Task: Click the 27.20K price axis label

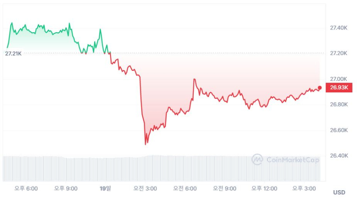Action: 338,53
